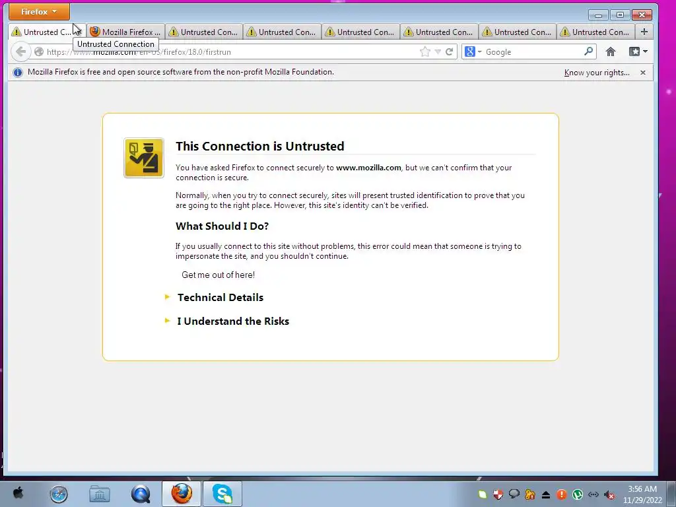This screenshot has width=676, height=507.
Task: Expand I Understand the Risks section
Action: pyautogui.click(x=233, y=321)
